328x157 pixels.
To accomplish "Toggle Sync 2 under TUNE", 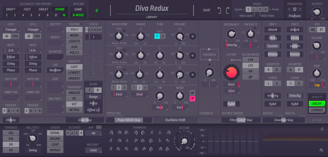I will [x=157, y=36].
